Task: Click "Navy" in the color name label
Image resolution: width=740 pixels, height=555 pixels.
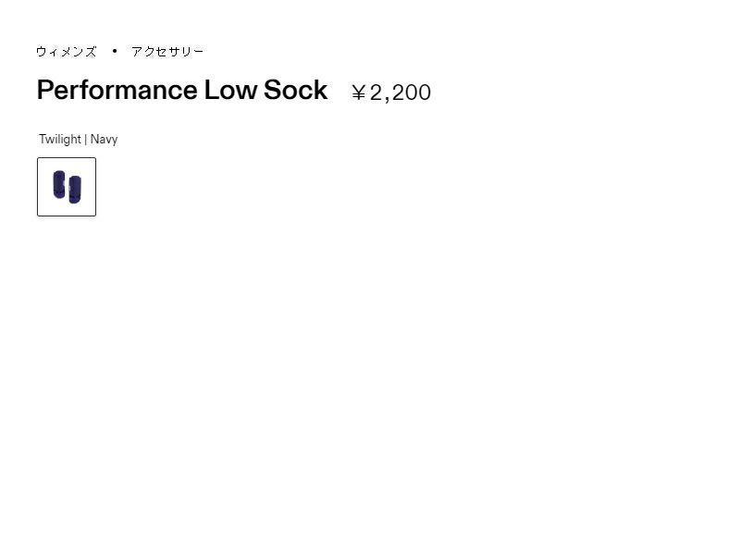Action: click(x=104, y=140)
